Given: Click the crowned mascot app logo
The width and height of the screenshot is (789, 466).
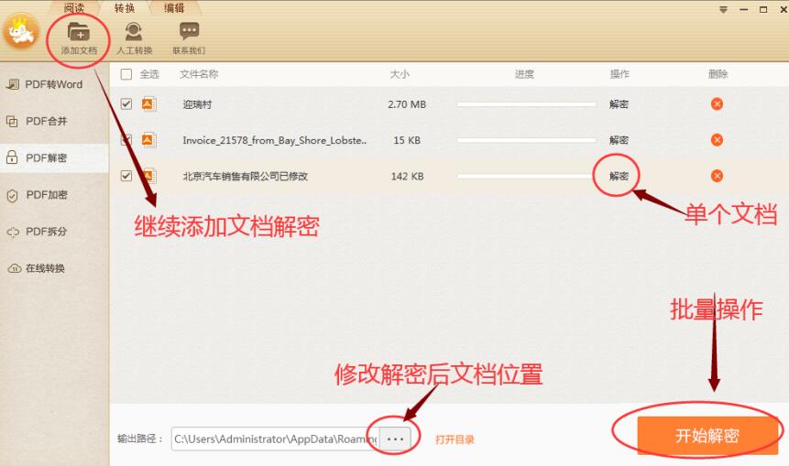Looking at the screenshot, I should pyautogui.click(x=21, y=31).
